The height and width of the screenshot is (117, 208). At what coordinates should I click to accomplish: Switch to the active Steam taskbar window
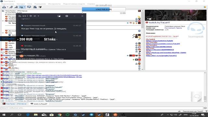(x=99, y=115)
